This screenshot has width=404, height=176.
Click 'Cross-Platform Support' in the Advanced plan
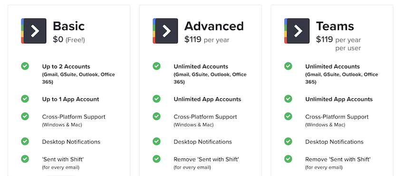pos(205,117)
